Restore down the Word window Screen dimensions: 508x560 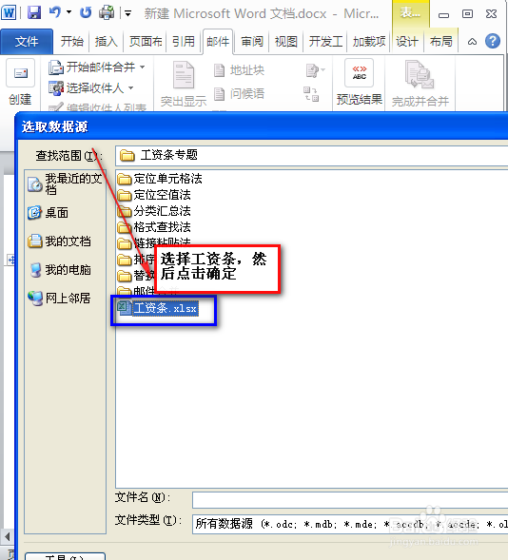click(467, 14)
